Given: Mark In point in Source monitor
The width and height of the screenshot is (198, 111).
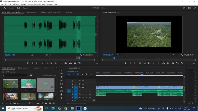Looking at the screenshot, I should [33, 63].
